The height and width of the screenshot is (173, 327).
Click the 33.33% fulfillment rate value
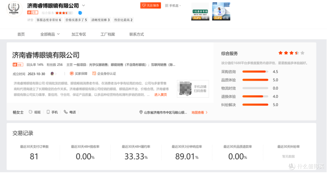[136, 156]
